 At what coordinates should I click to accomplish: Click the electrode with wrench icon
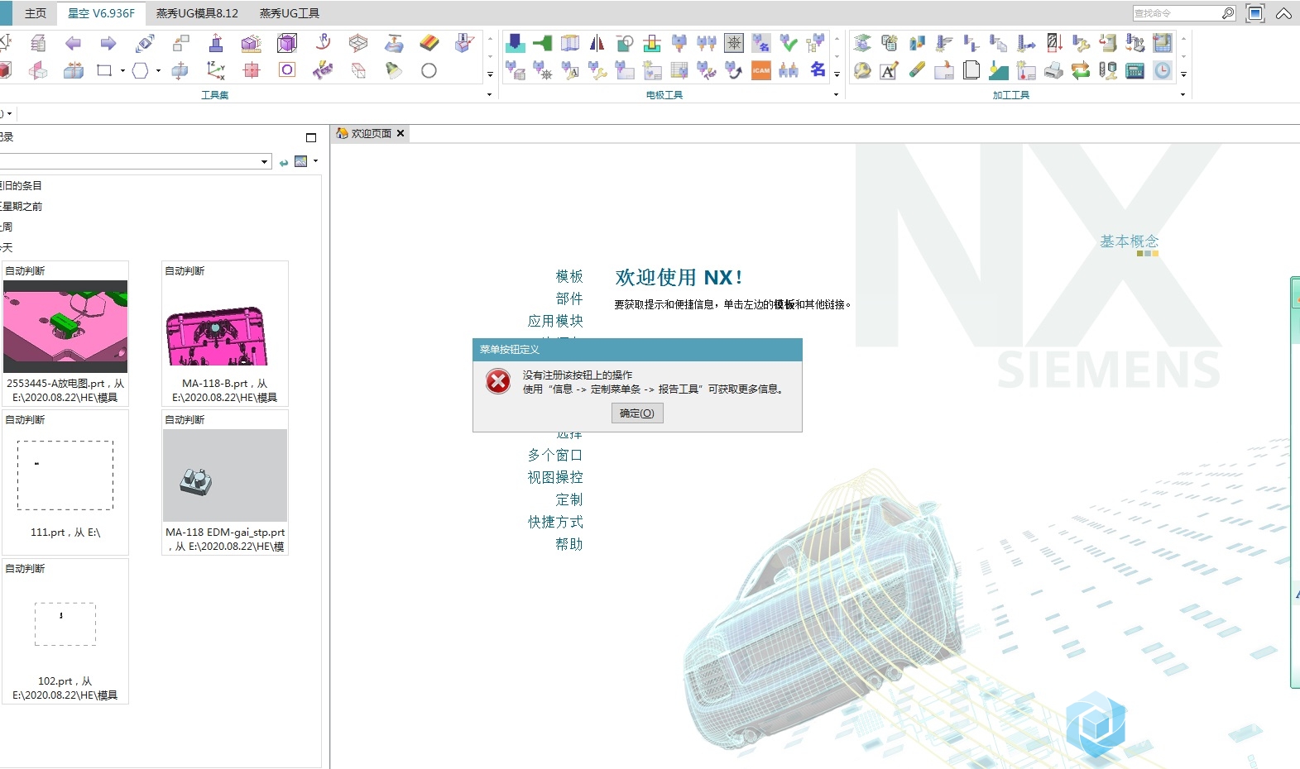click(597, 70)
